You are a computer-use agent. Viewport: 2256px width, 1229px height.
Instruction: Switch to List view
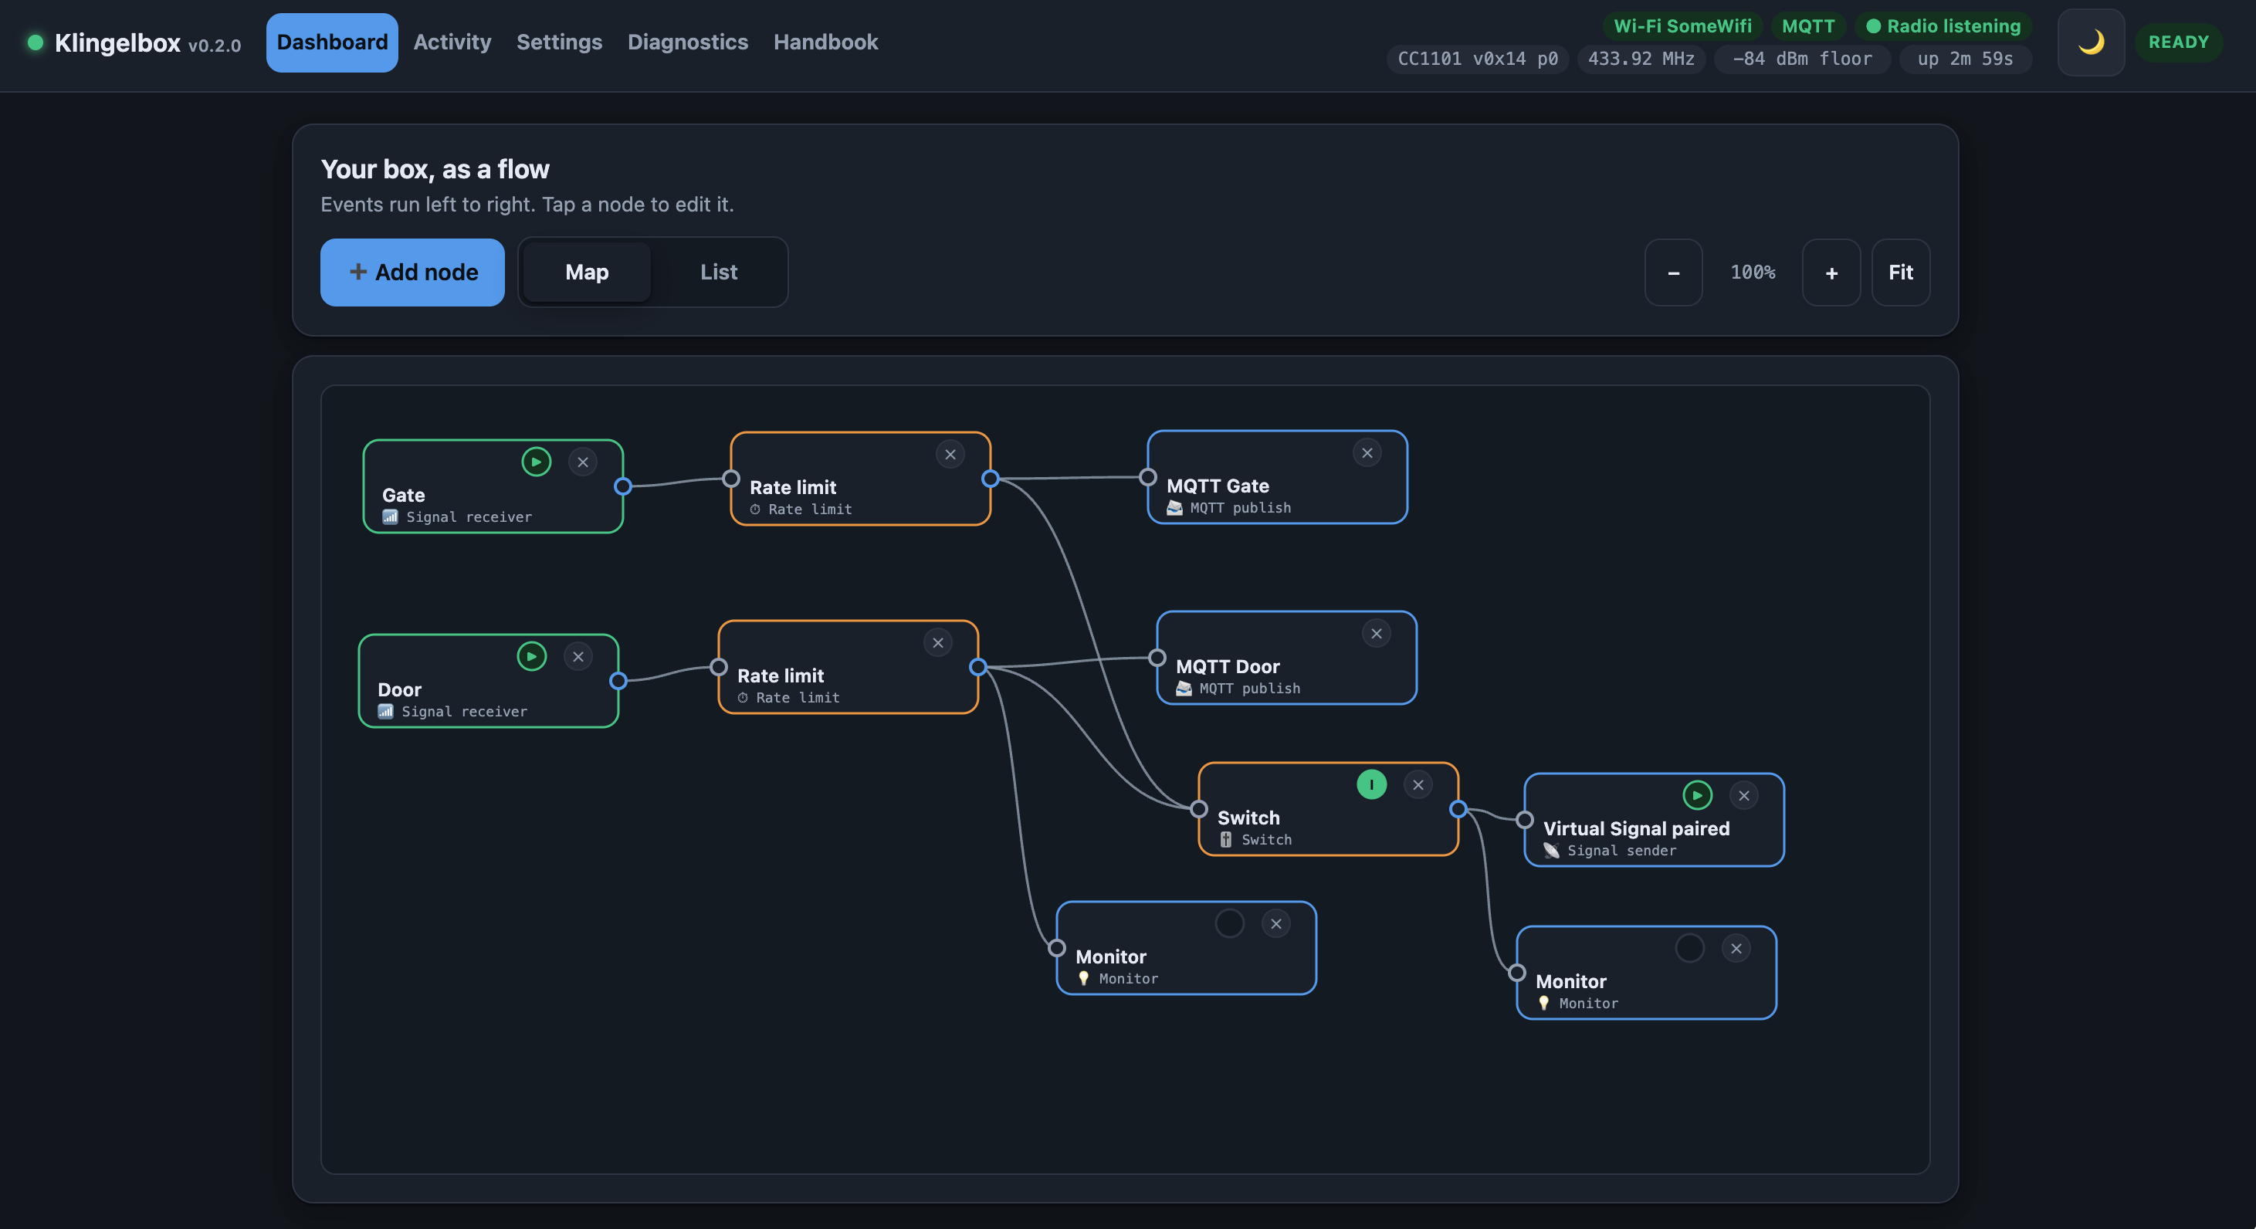(x=719, y=273)
